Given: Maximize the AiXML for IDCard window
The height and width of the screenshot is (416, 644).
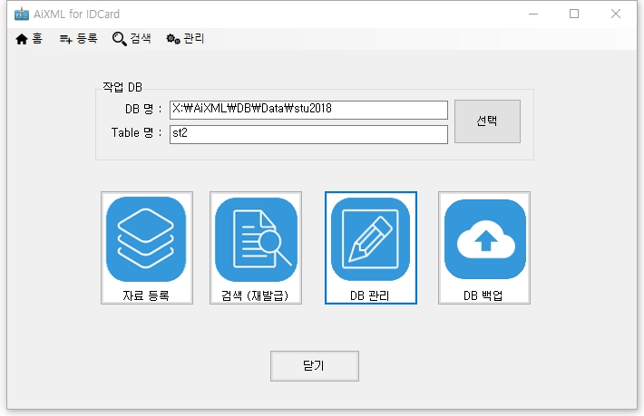Looking at the screenshot, I should pos(574,14).
